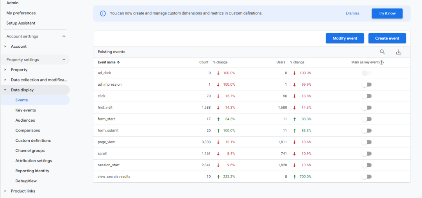The height and width of the screenshot is (198, 422).
Task: Open the search icon in Existing events
Action: [x=382, y=52]
